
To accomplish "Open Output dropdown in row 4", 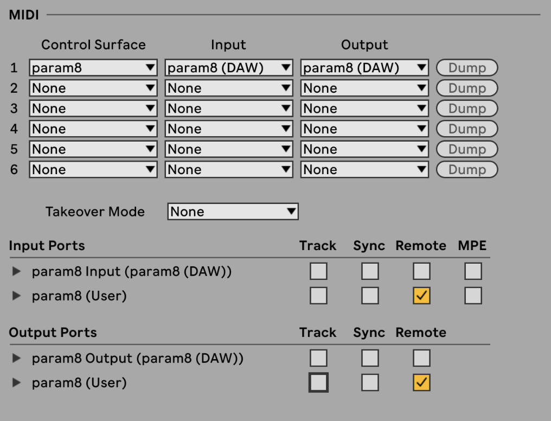I will click(x=364, y=129).
